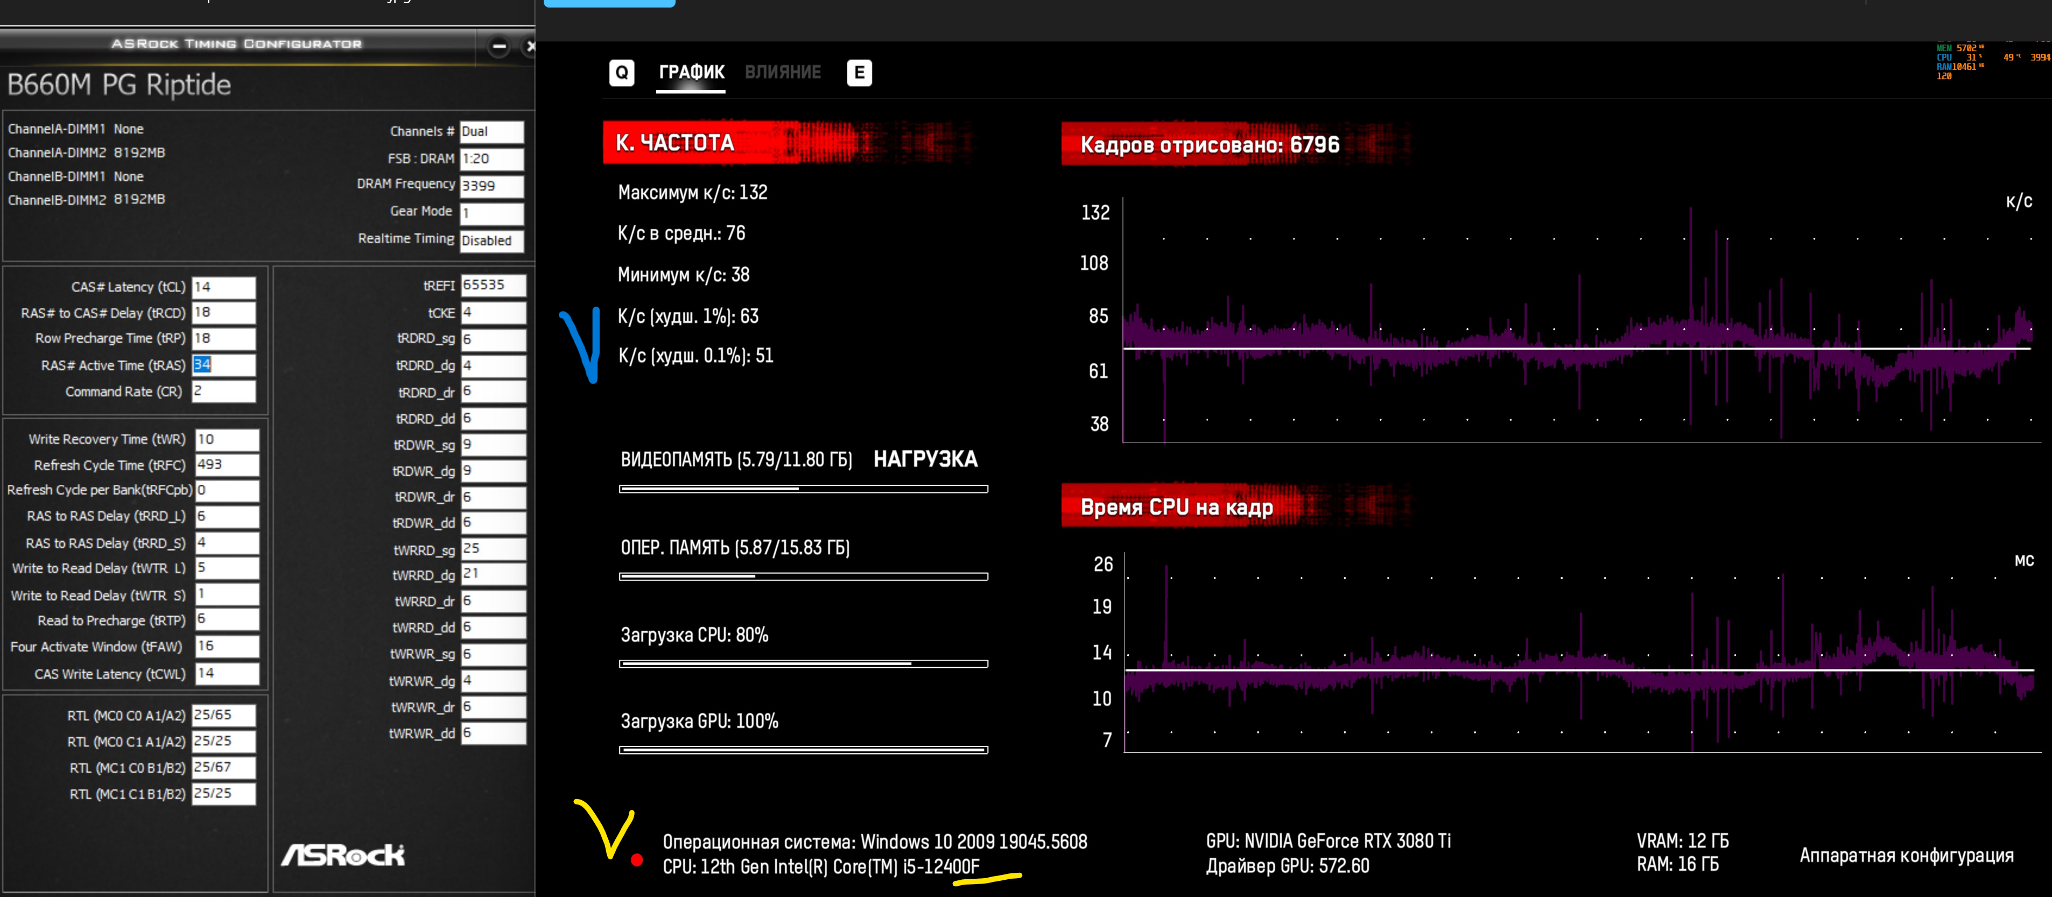Close the ASRock Timing Configurator window
Screen dimensions: 2052x897
pyautogui.click(x=530, y=47)
